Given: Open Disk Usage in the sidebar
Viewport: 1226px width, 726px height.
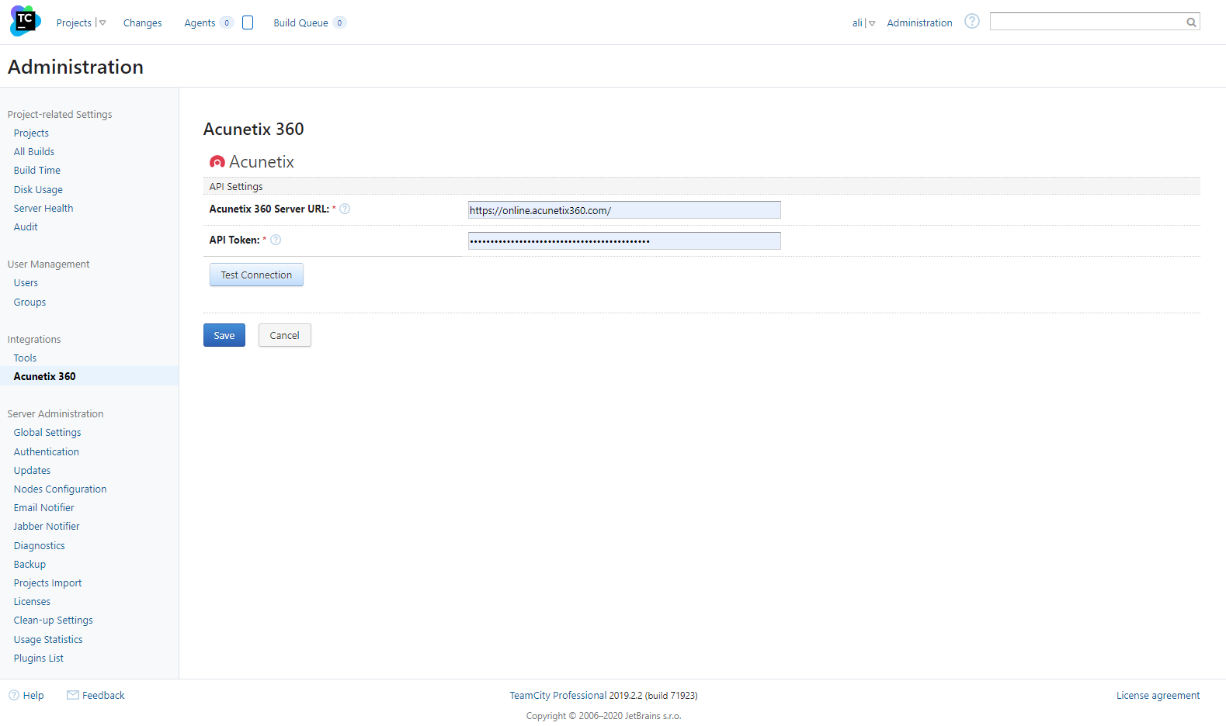Looking at the screenshot, I should tap(38, 189).
